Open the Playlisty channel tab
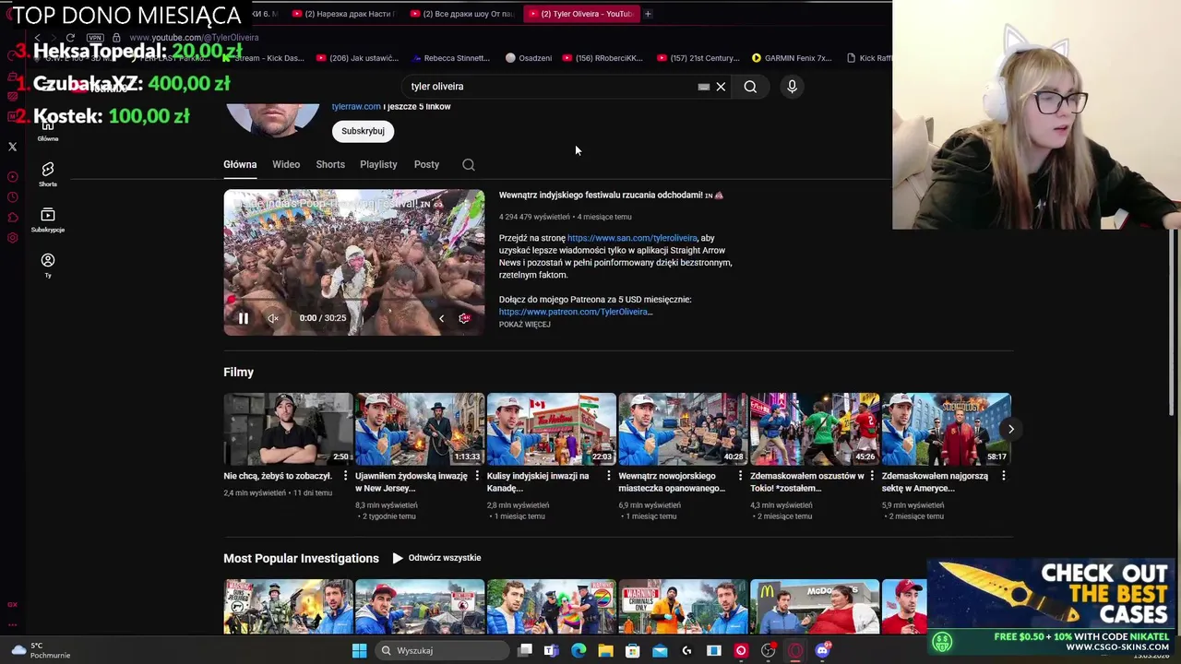The height and width of the screenshot is (664, 1181). tap(378, 164)
